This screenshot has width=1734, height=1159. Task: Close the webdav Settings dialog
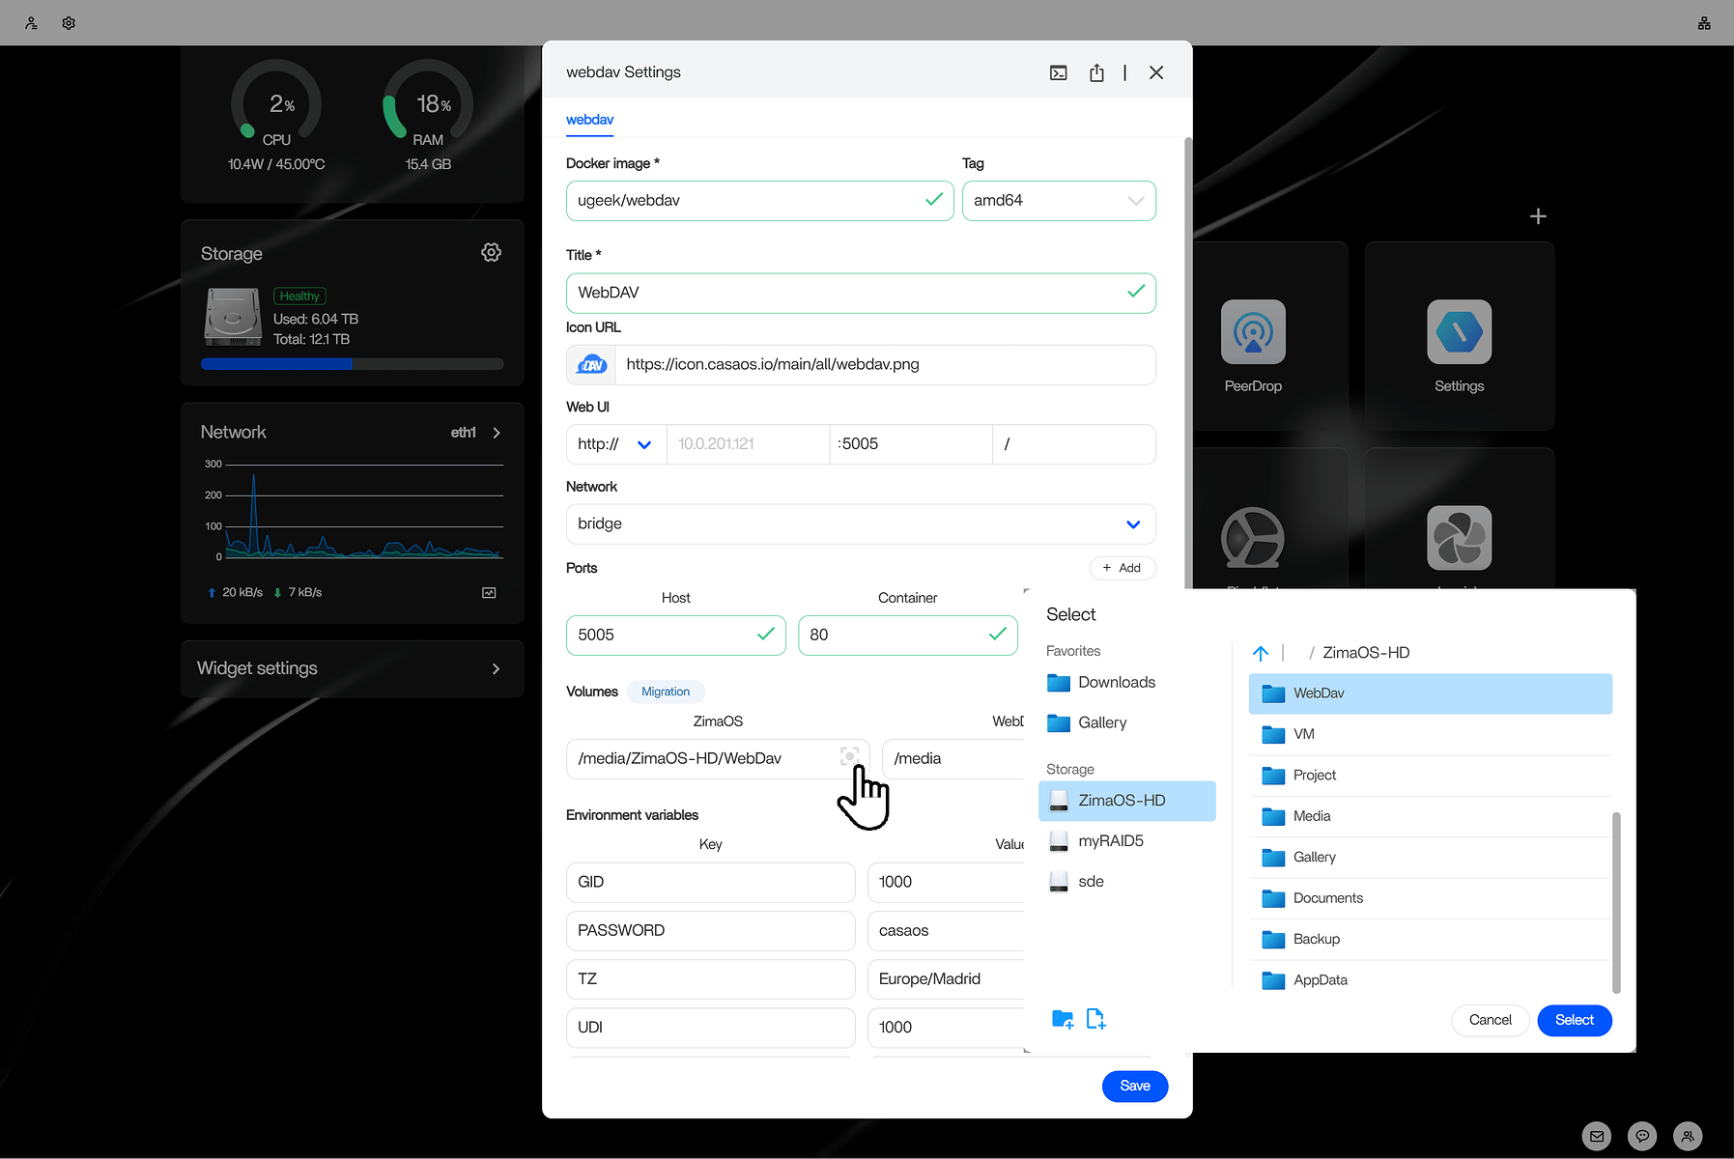[1156, 72]
